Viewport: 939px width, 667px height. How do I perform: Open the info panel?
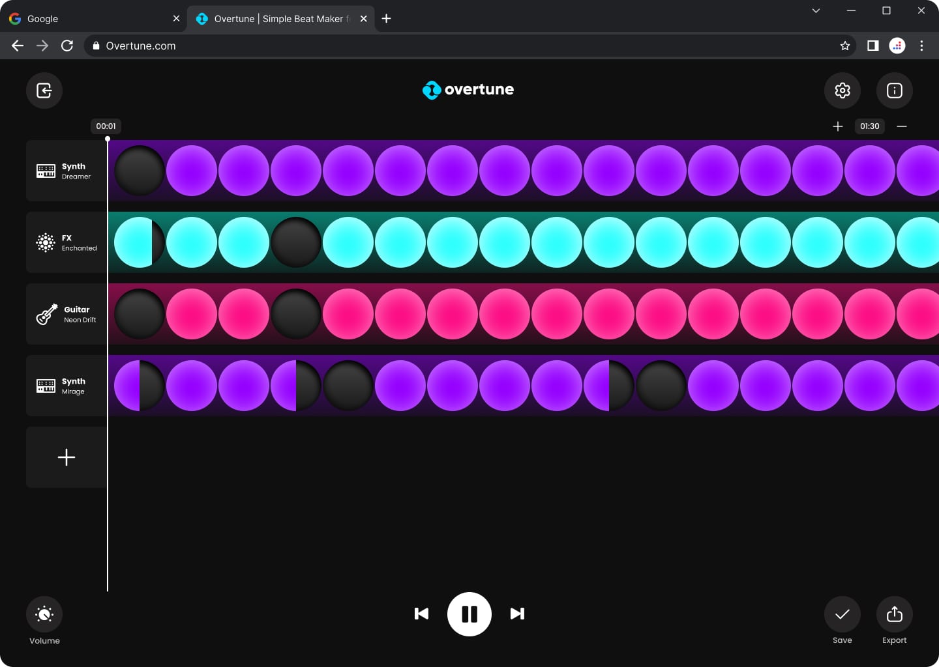[x=894, y=91]
